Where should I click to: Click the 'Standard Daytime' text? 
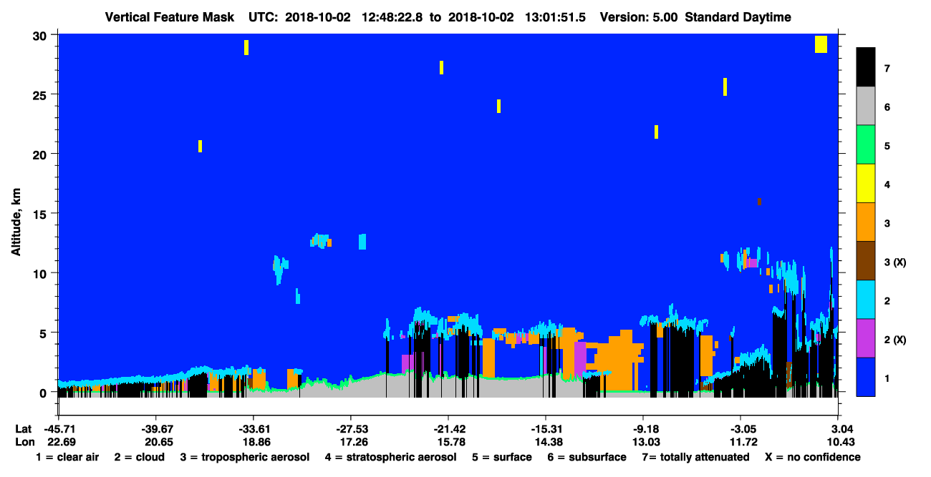pos(738,17)
